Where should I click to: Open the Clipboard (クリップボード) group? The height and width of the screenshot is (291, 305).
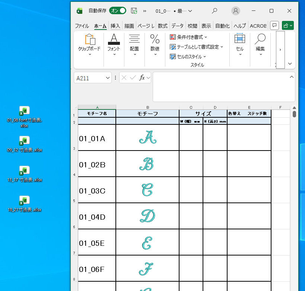point(89,45)
